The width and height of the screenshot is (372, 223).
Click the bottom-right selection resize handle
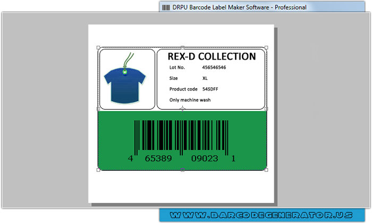pos(266,170)
